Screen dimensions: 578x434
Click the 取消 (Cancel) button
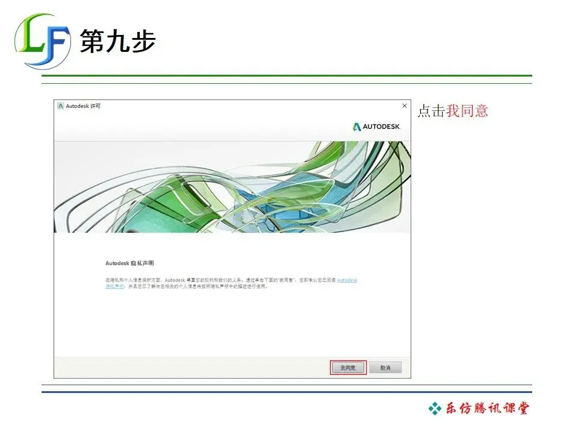[x=385, y=368]
